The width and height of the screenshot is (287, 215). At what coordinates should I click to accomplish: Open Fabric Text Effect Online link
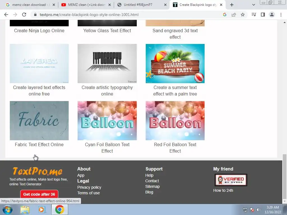[39, 144]
